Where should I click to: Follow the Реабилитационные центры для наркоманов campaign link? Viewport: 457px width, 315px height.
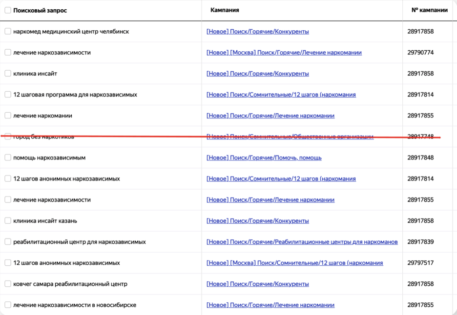coord(302,242)
